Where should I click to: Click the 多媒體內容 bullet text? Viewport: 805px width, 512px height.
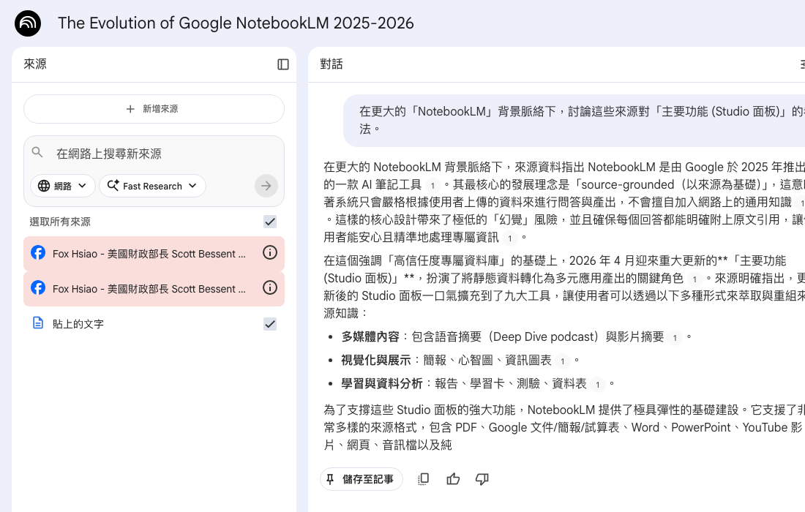pos(370,336)
